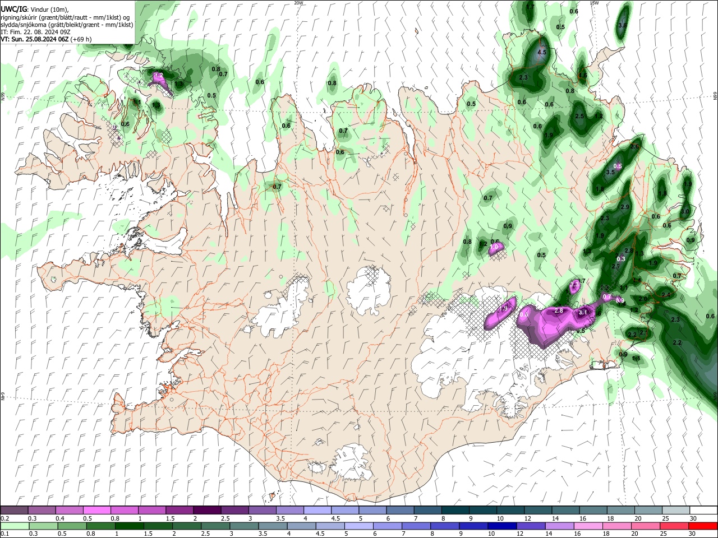Image resolution: width=718 pixels, height=538 pixels.
Task: Click the 2.6 value on the map
Action: 634,146
